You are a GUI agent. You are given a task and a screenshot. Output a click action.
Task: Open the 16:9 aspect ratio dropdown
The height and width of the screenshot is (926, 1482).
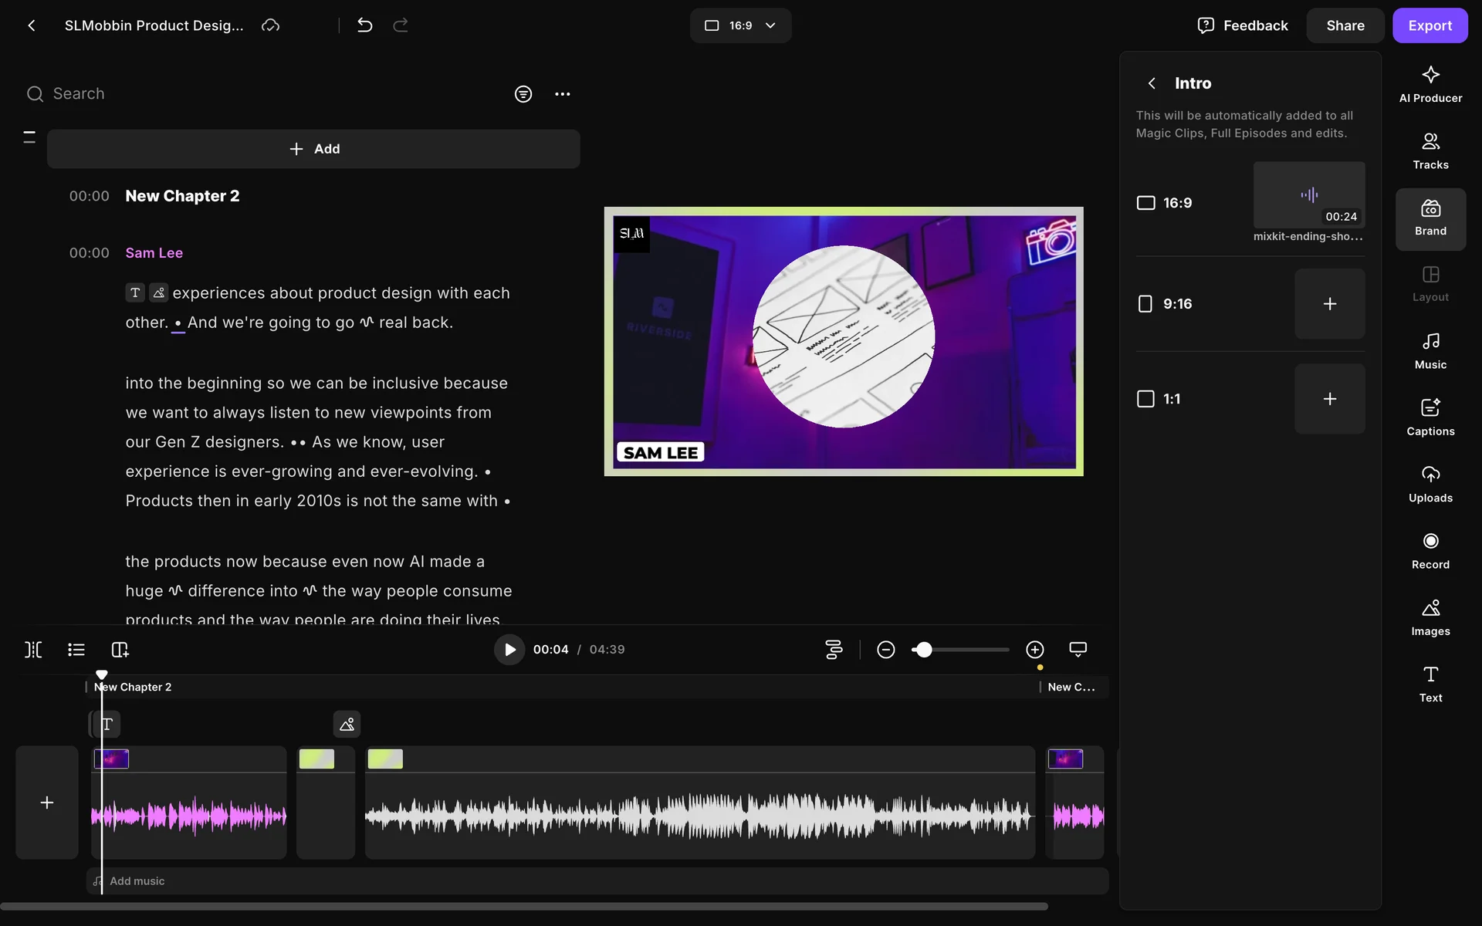pos(739,25)
